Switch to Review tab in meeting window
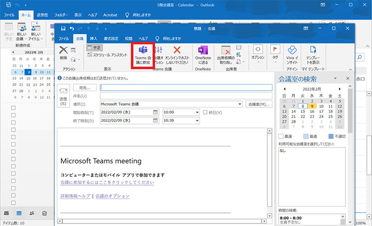This screenshot has height=226, width=372. pos(129,39)
